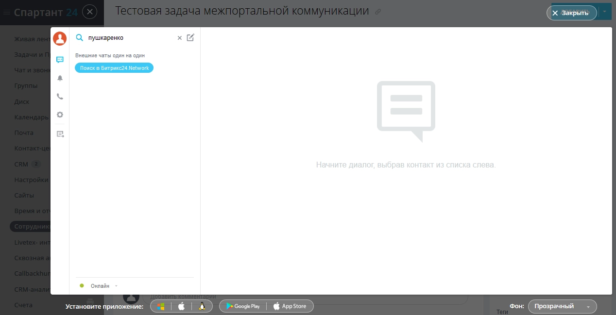Click the search magnifier icon
The height and width of the screenshot is (315, 616).
point(80,37)
